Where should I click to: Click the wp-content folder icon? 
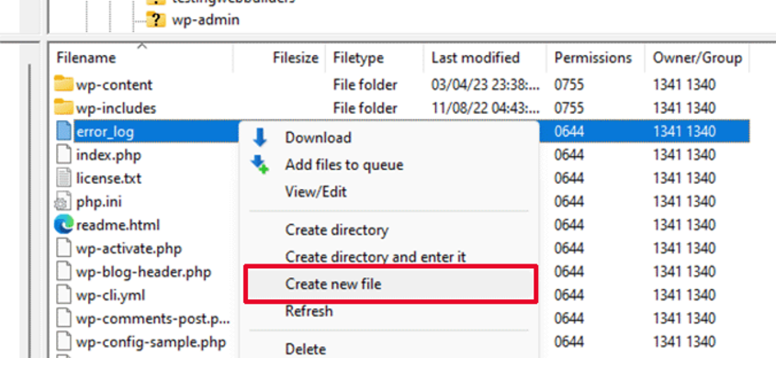tap(63, 84)
